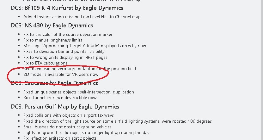Click 'Fix reflection artifacts on static objects' line

60,138
